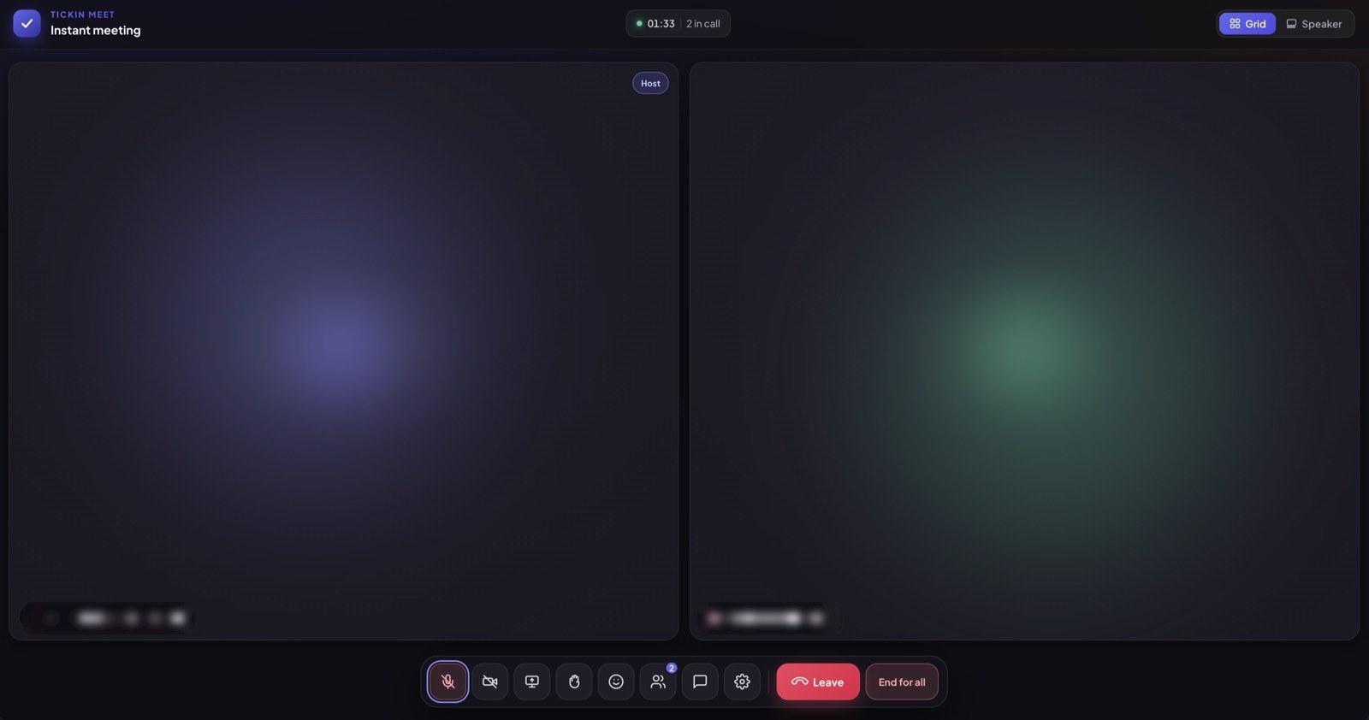Turn on the camera
Viewport: 1369px width, 720px height.
click(x=489, y=682)
